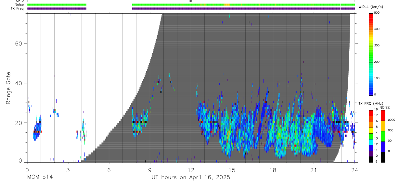
Task: Click the yellow segment of TX FRQ colorbar
Action: [371, 130]
